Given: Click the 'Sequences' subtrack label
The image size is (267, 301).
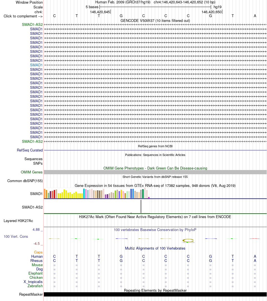Looking at the screenshot, I should pyautogui.click(x=33, y=159).
